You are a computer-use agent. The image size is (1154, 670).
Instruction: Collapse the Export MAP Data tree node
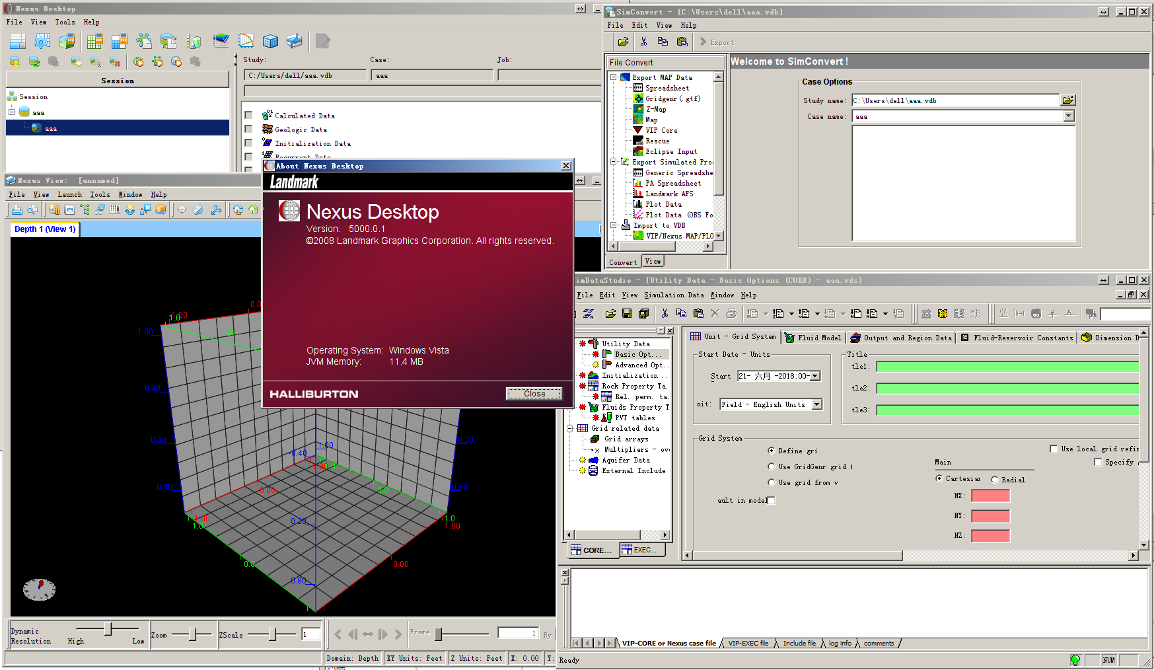614,77
